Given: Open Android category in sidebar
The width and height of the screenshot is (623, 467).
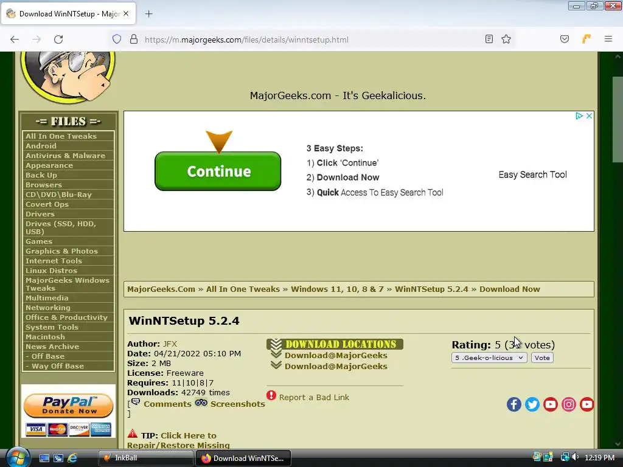Looking at the screenshot, I should pos(41,146).
